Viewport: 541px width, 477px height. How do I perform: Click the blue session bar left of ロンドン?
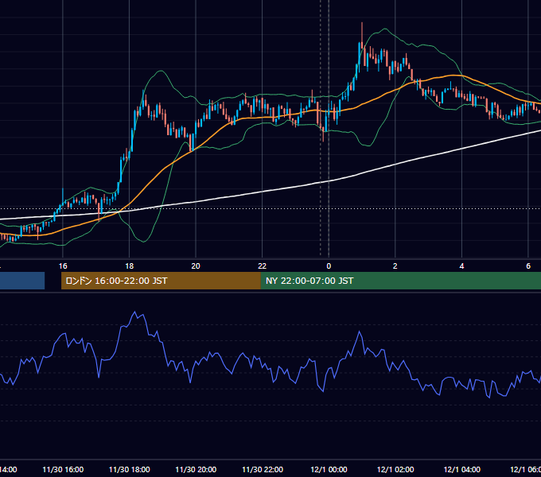[x=22, y=281]
